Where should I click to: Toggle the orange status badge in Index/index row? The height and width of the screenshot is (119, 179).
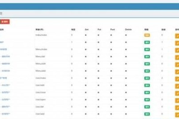coord(147,35)
